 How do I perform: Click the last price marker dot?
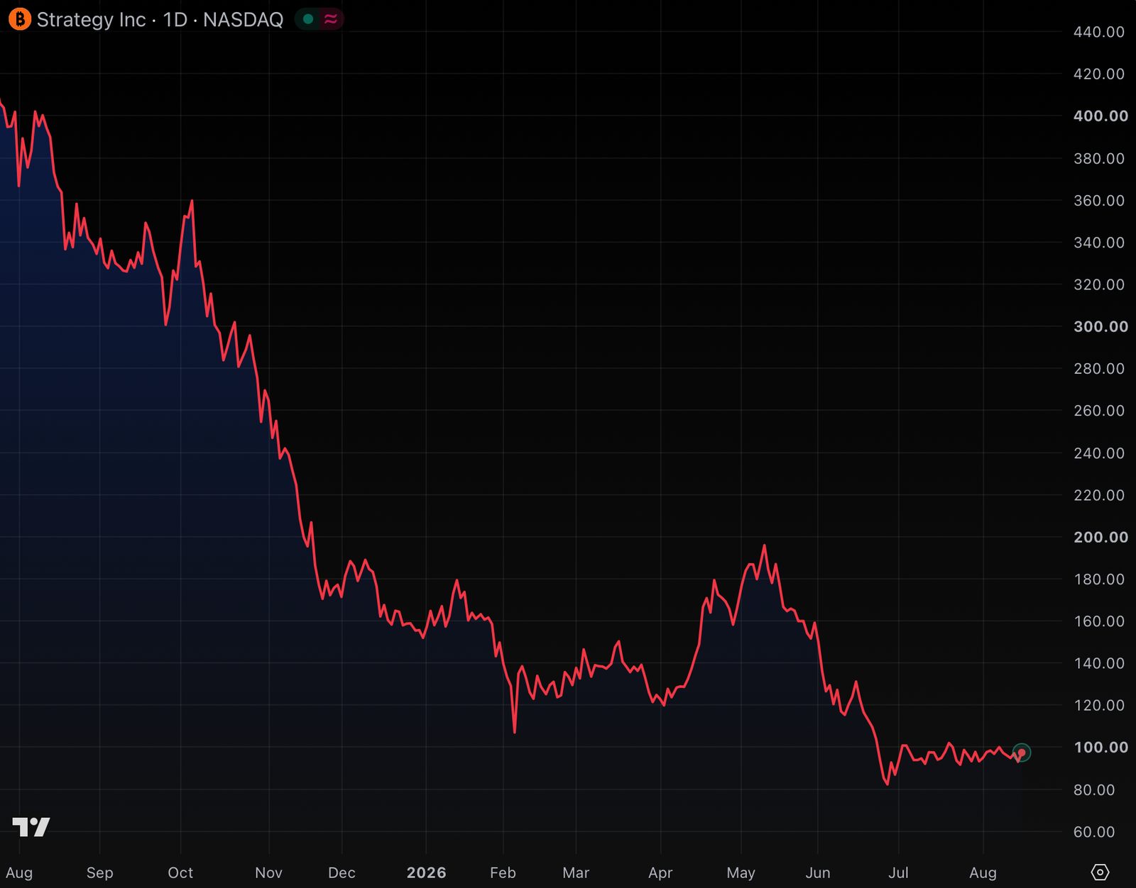coord(1022,753)
